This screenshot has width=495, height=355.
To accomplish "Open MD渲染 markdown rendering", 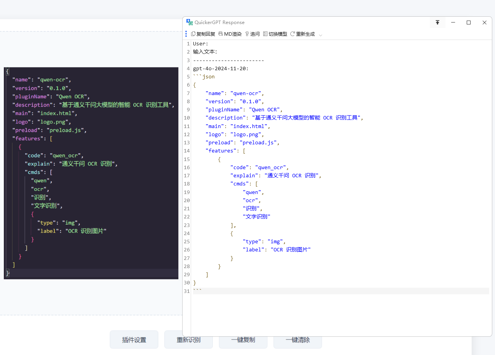I will (x=230, y=34).
